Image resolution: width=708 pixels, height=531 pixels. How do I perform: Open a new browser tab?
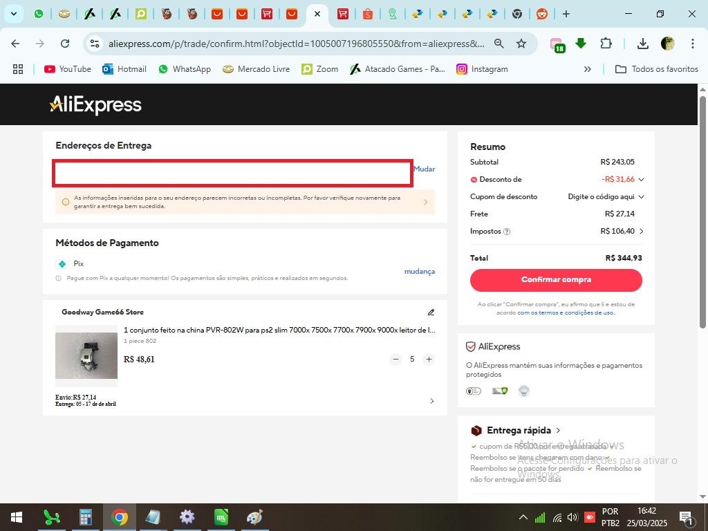[566, 14]
